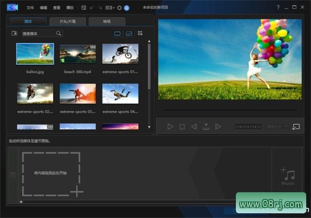Click the timecode display field
Screen dimensions: 311x218
click(248, 126)
